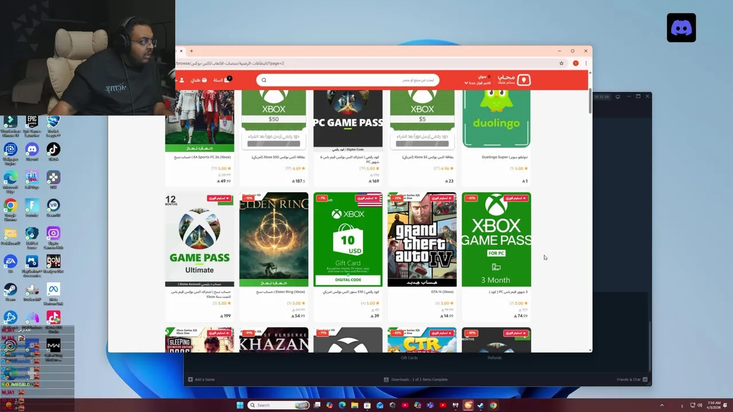Open the Meta Horizon Link desktop shortcut
733x412 pixels.
53,294
